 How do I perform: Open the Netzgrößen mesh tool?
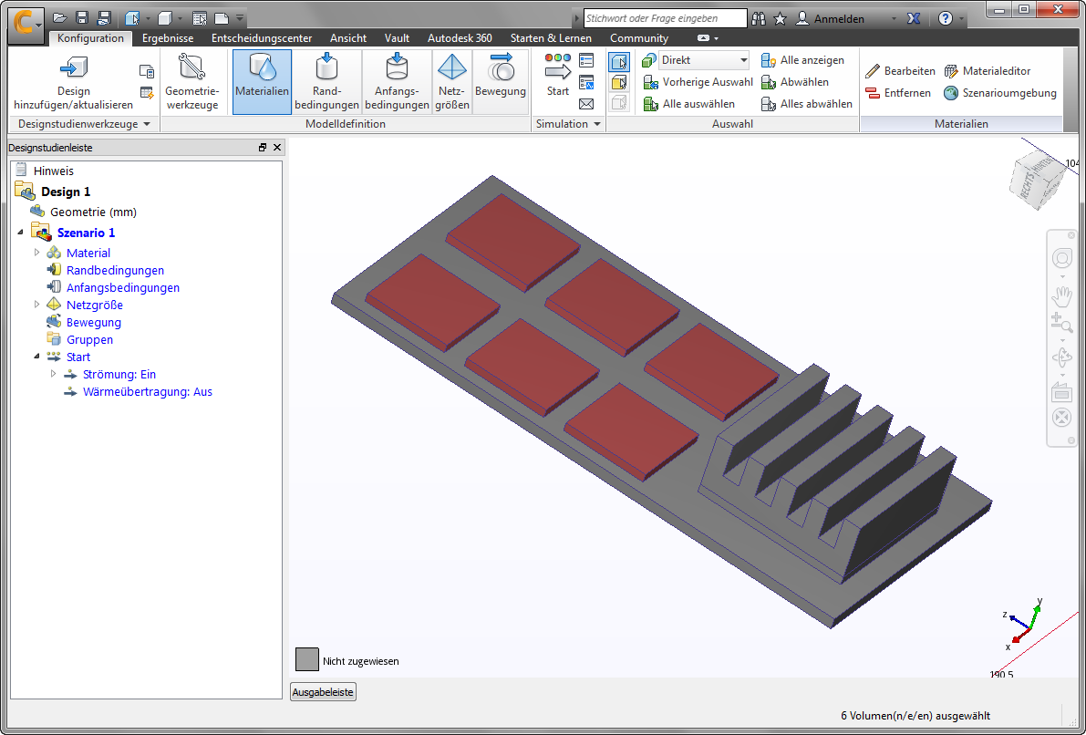click(452, 82)
